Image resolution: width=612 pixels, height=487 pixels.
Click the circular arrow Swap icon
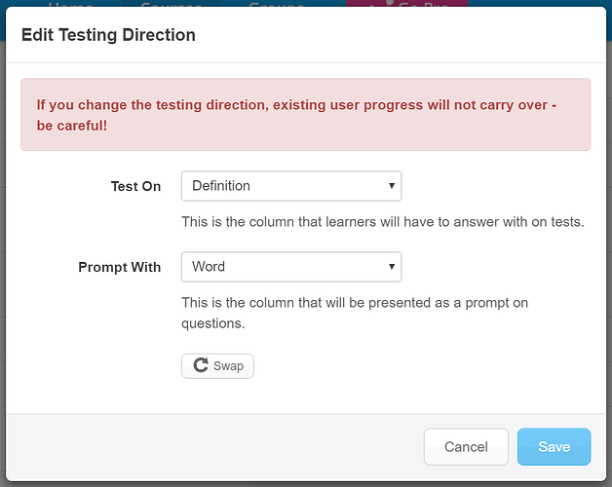201,365
